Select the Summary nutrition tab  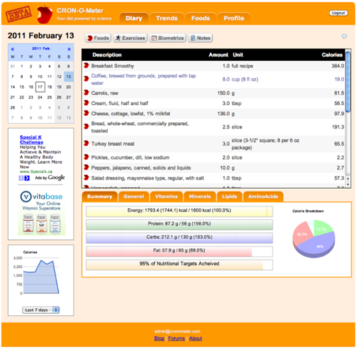99,197
